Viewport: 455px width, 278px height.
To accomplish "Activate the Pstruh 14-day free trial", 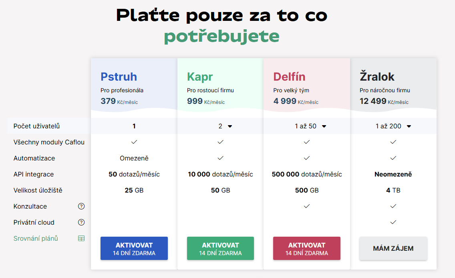I will 134,248.
